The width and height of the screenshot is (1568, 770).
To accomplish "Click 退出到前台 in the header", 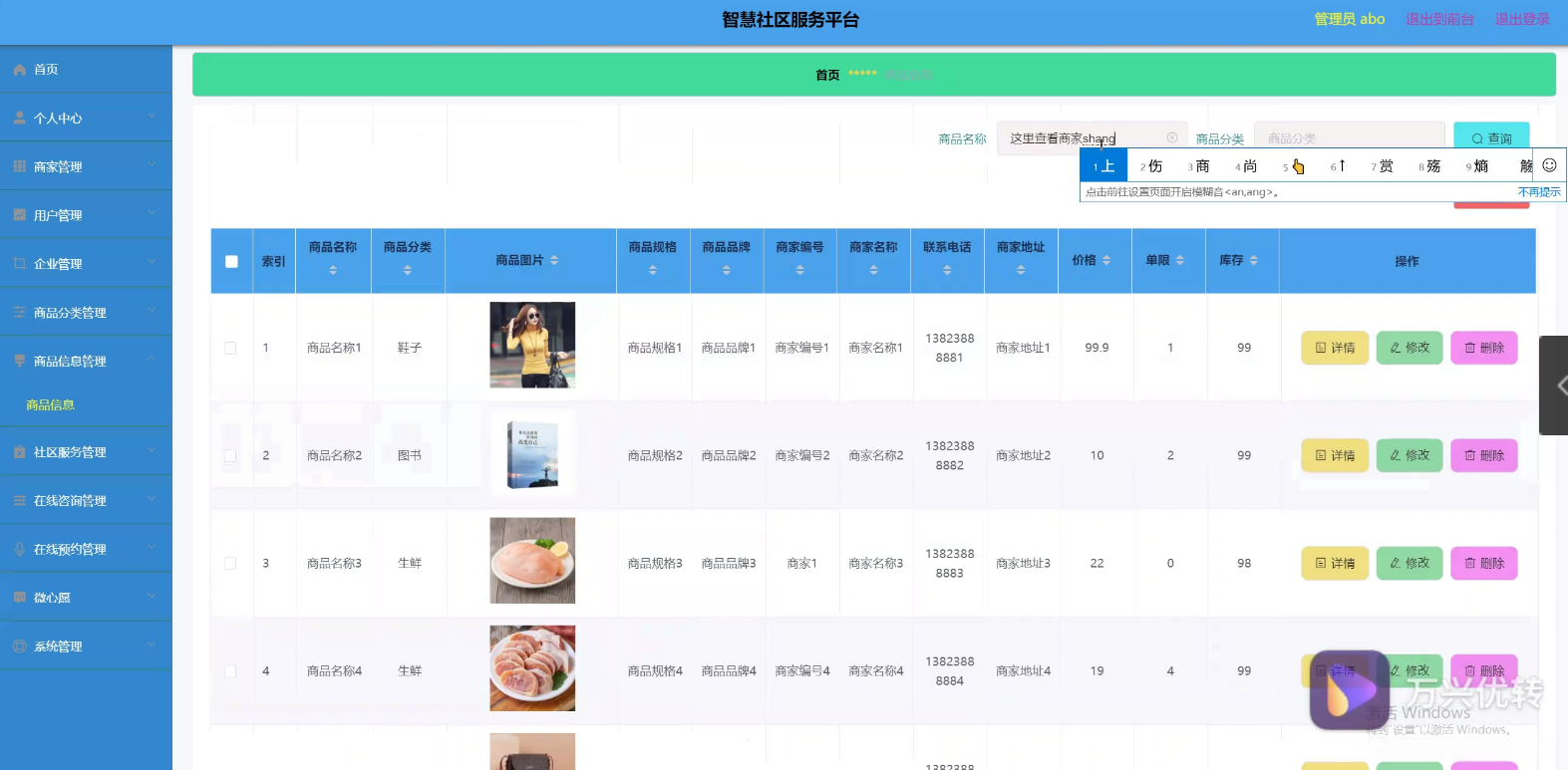I will [1439, 19].
